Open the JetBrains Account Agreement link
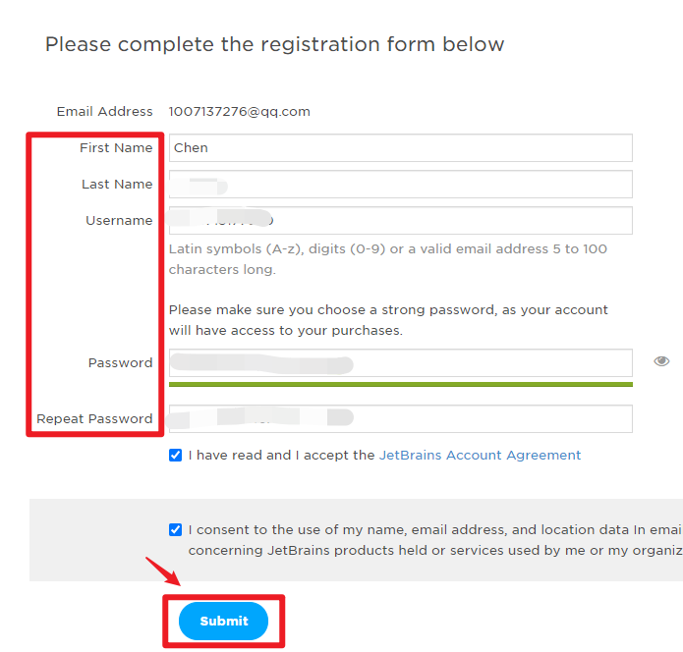This screenshot has width=683, height=652. click(480, 456)
